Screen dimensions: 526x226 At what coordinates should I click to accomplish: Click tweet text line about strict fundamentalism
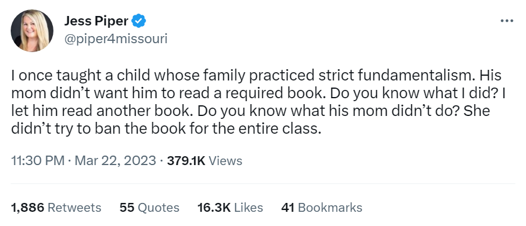[x=256, y=76]
